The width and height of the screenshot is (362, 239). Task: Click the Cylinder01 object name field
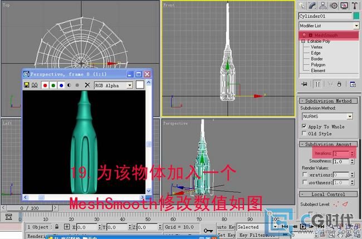click(325, 16)
